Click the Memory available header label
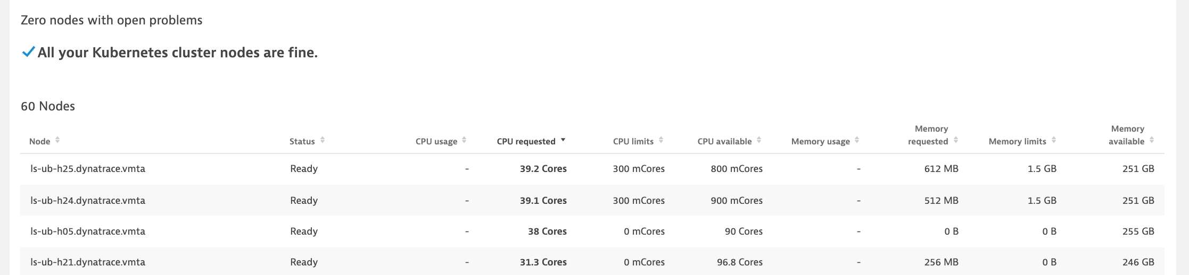 [1127, 135]
